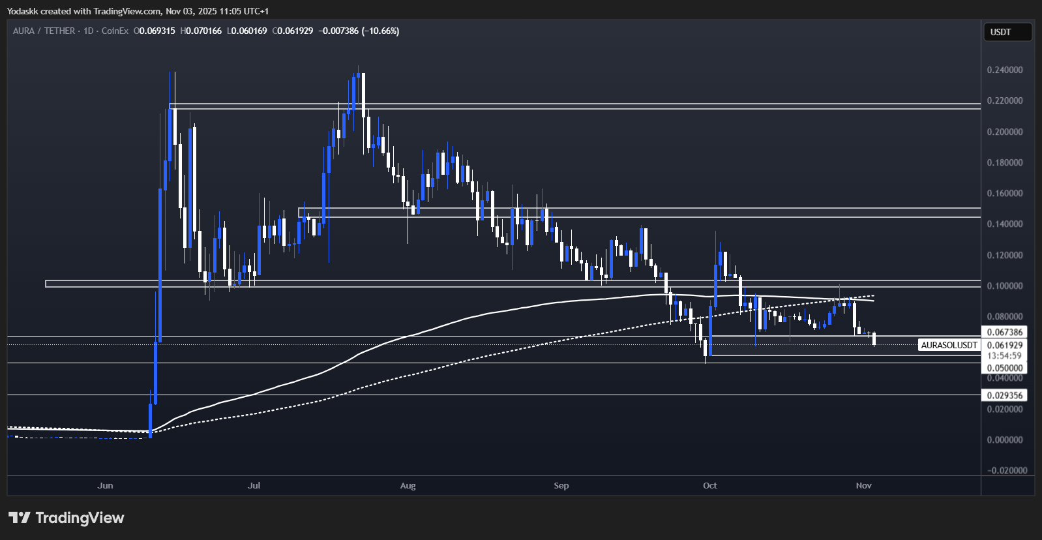Click the candle countdown timer 13:54:59
The image size is (1042, 540).
pyautogui.click(x=1004, y=356)
